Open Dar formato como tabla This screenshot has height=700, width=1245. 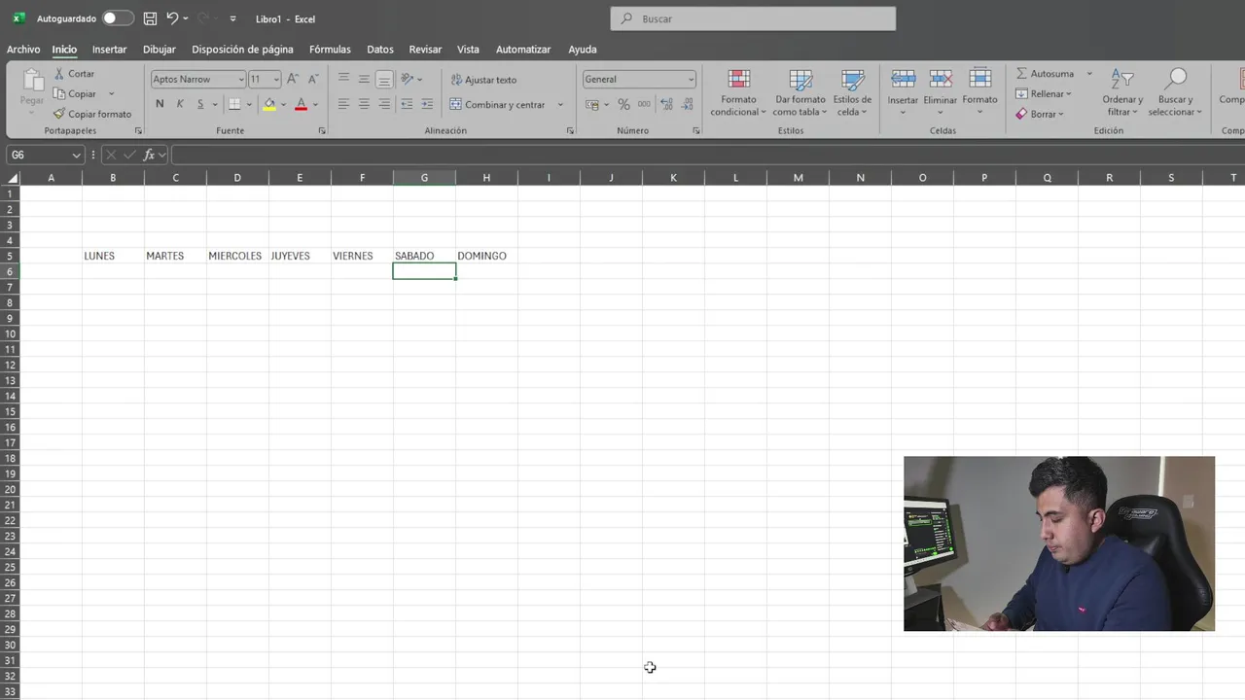[800, 92]
